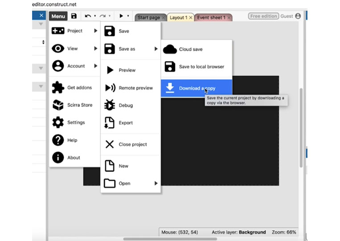Click the left panel up-down stepper
This screenshot has width=340, height=241.
43,42
